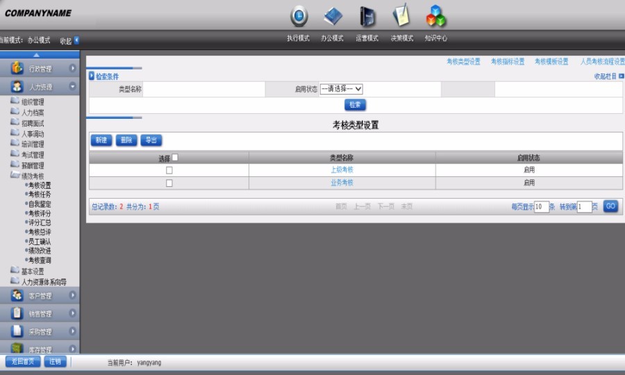
Task: Select 员工确认 in the sidebar tree
Action: [x=40, y=242]
